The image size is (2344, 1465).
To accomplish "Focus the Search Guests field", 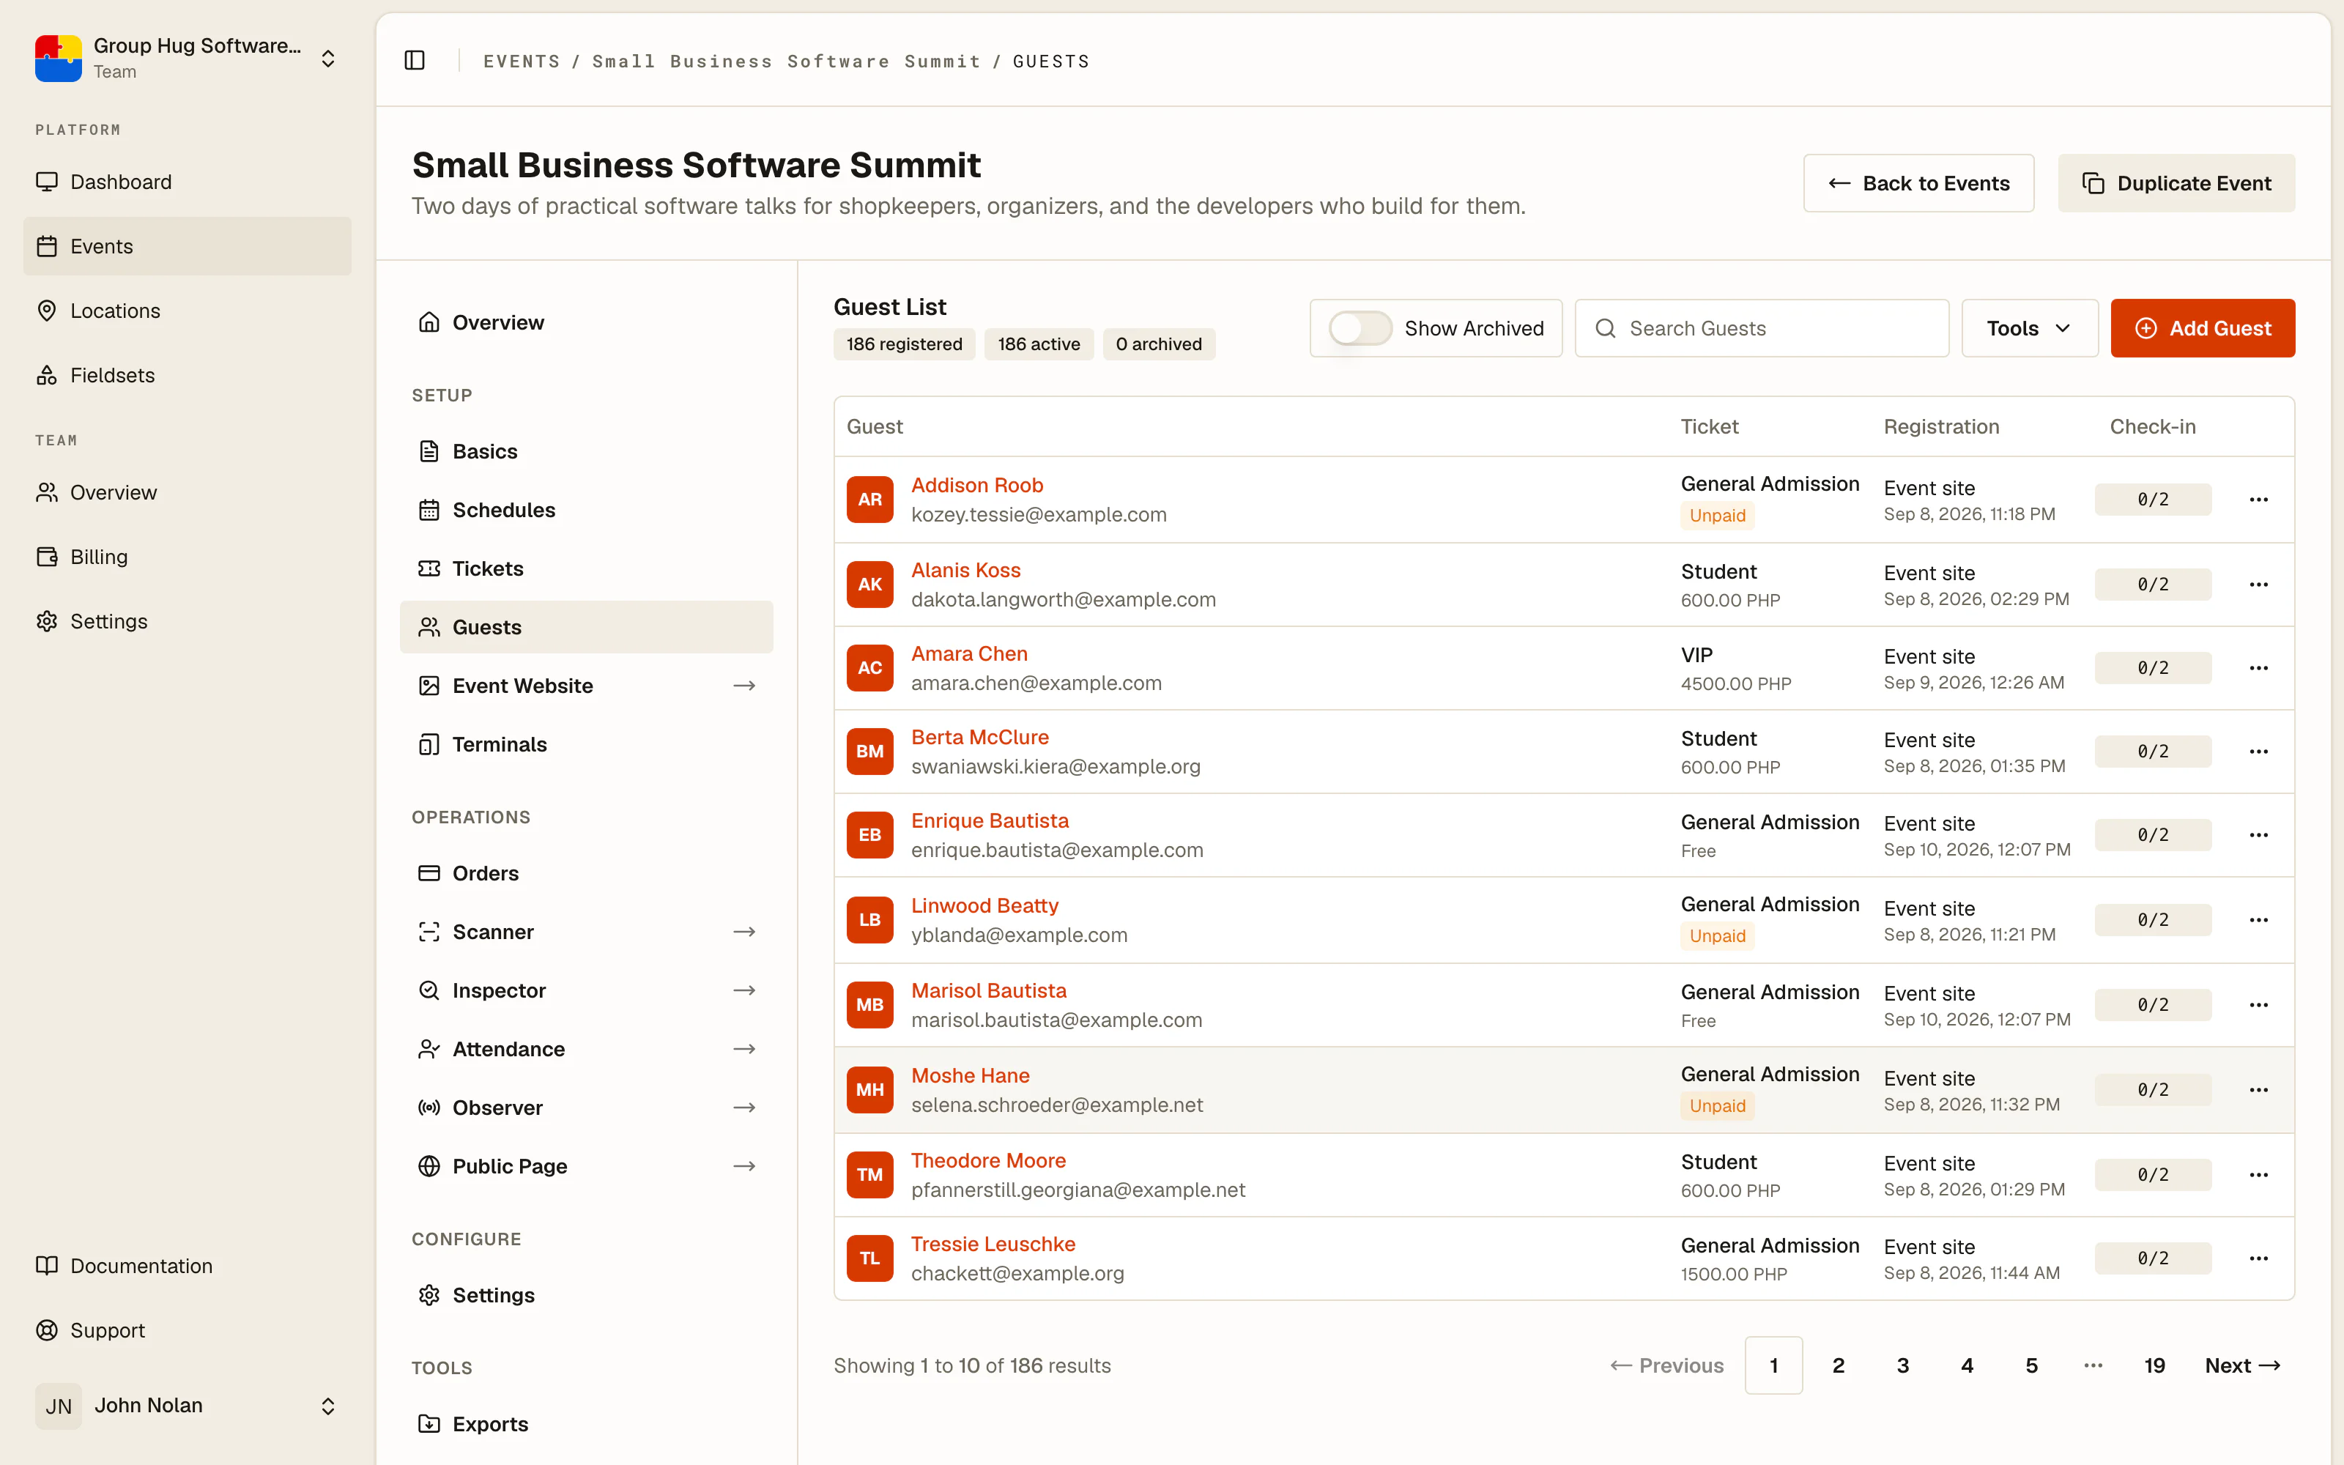I will click(x=1762, y=328).
